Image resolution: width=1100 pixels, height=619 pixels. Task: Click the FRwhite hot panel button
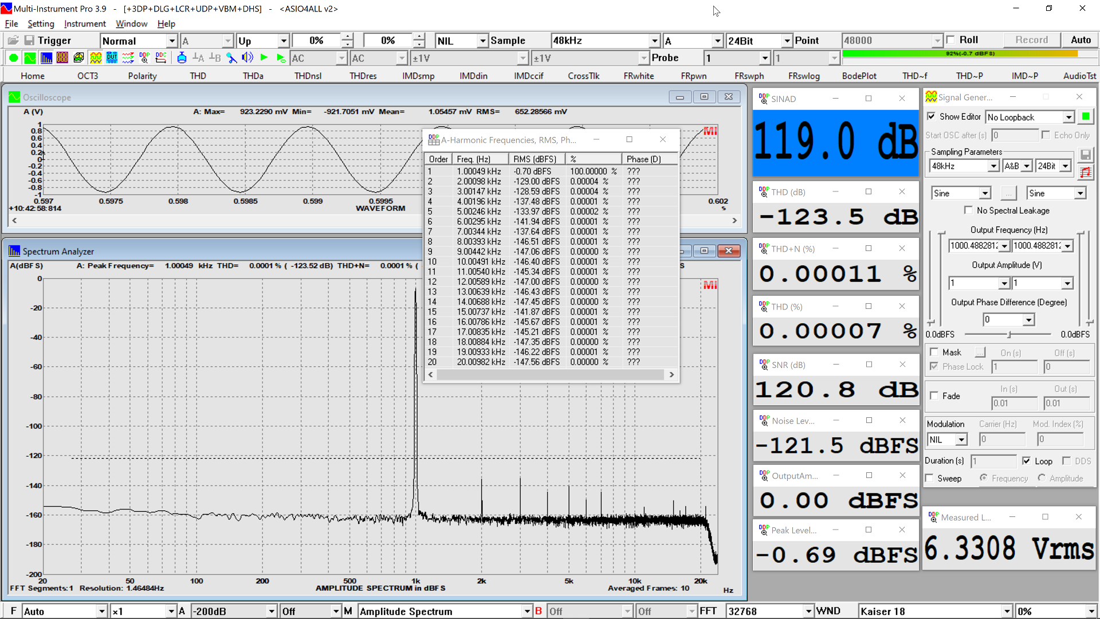639,76
